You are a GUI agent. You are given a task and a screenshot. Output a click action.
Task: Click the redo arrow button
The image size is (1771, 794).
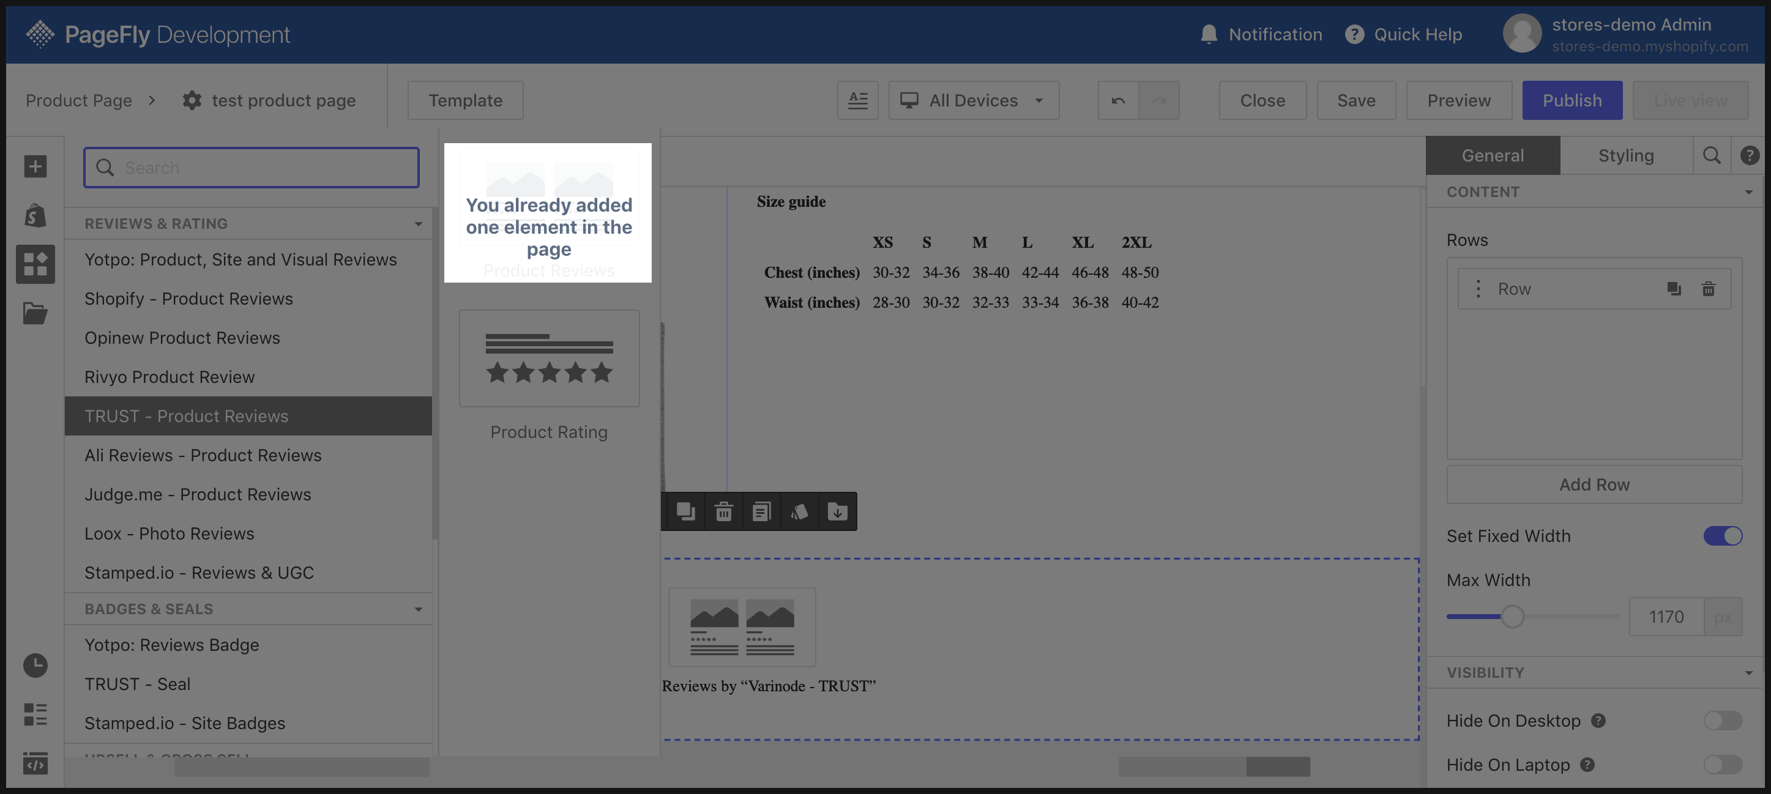[x=1159, y=100]
